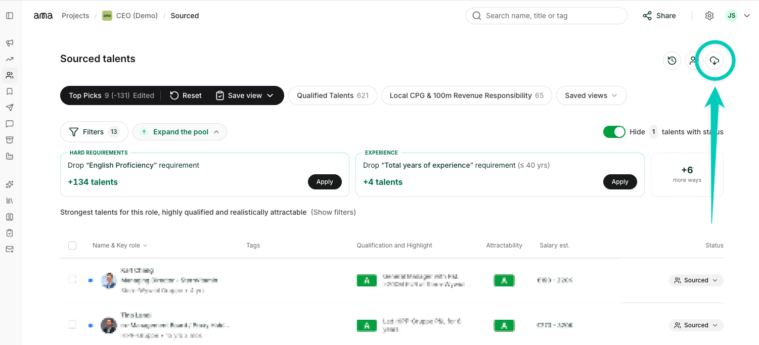Click avatar photo in second talent row

click(109, 325)
